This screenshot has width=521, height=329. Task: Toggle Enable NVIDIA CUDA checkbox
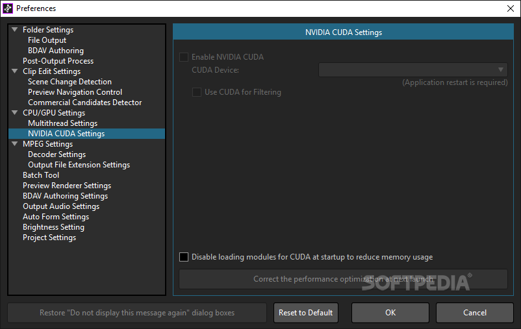point(184,57)
